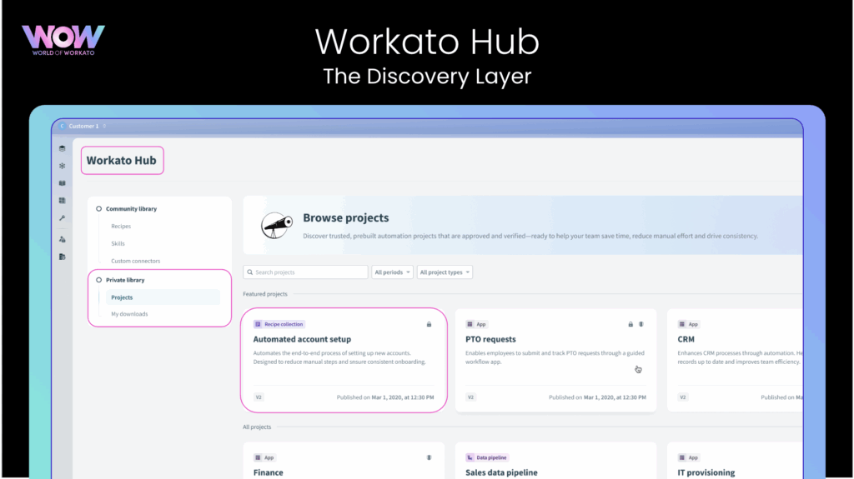
Task: Click App type icon on PTO requests card
Action: (470, 324)
